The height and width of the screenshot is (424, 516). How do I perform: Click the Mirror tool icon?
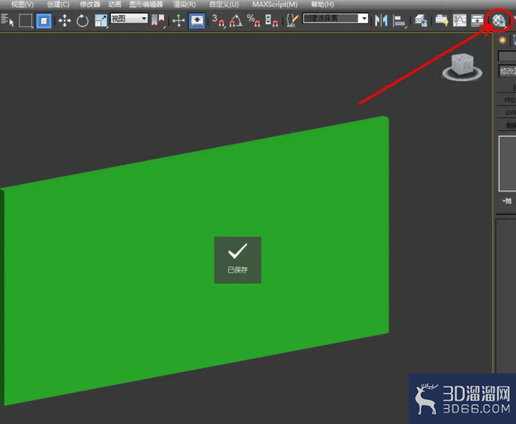381,21
